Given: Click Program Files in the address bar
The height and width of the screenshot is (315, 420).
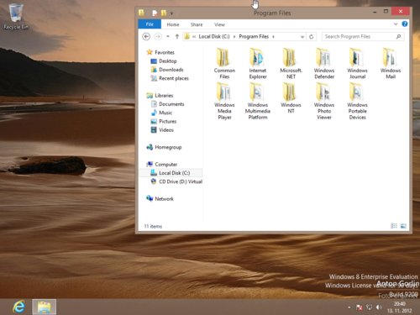Looking at the screenshot, I should 254,36.
